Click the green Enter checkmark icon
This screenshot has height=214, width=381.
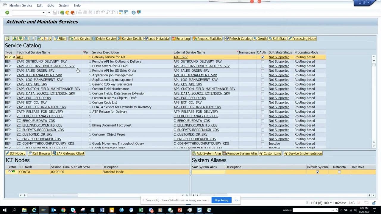pos(7,12)
